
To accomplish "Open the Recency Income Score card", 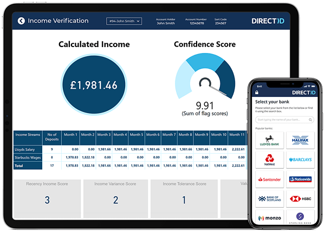I will [x=47, y=198].
